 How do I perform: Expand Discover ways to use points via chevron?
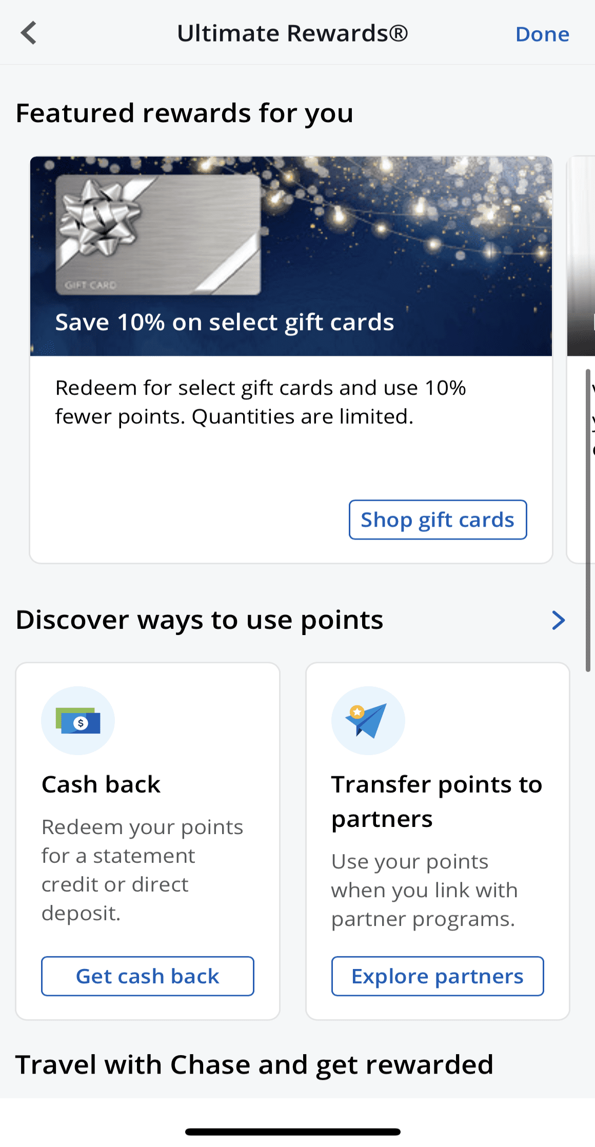(x=559, y=620)
